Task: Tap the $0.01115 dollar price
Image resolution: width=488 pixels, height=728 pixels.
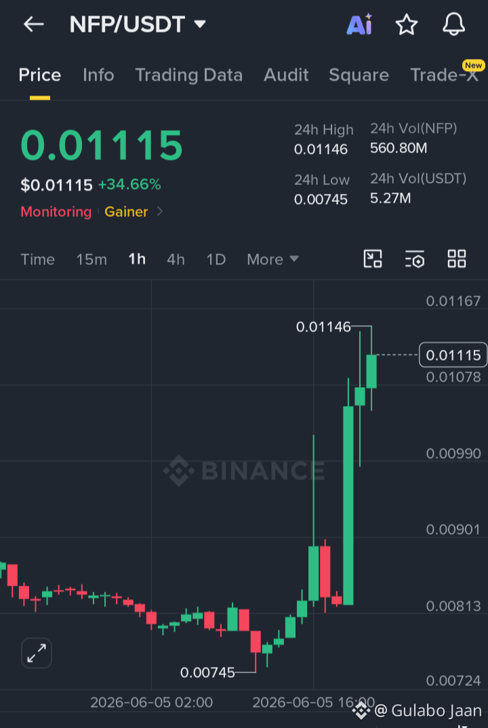Action: [x=57, y=185]
